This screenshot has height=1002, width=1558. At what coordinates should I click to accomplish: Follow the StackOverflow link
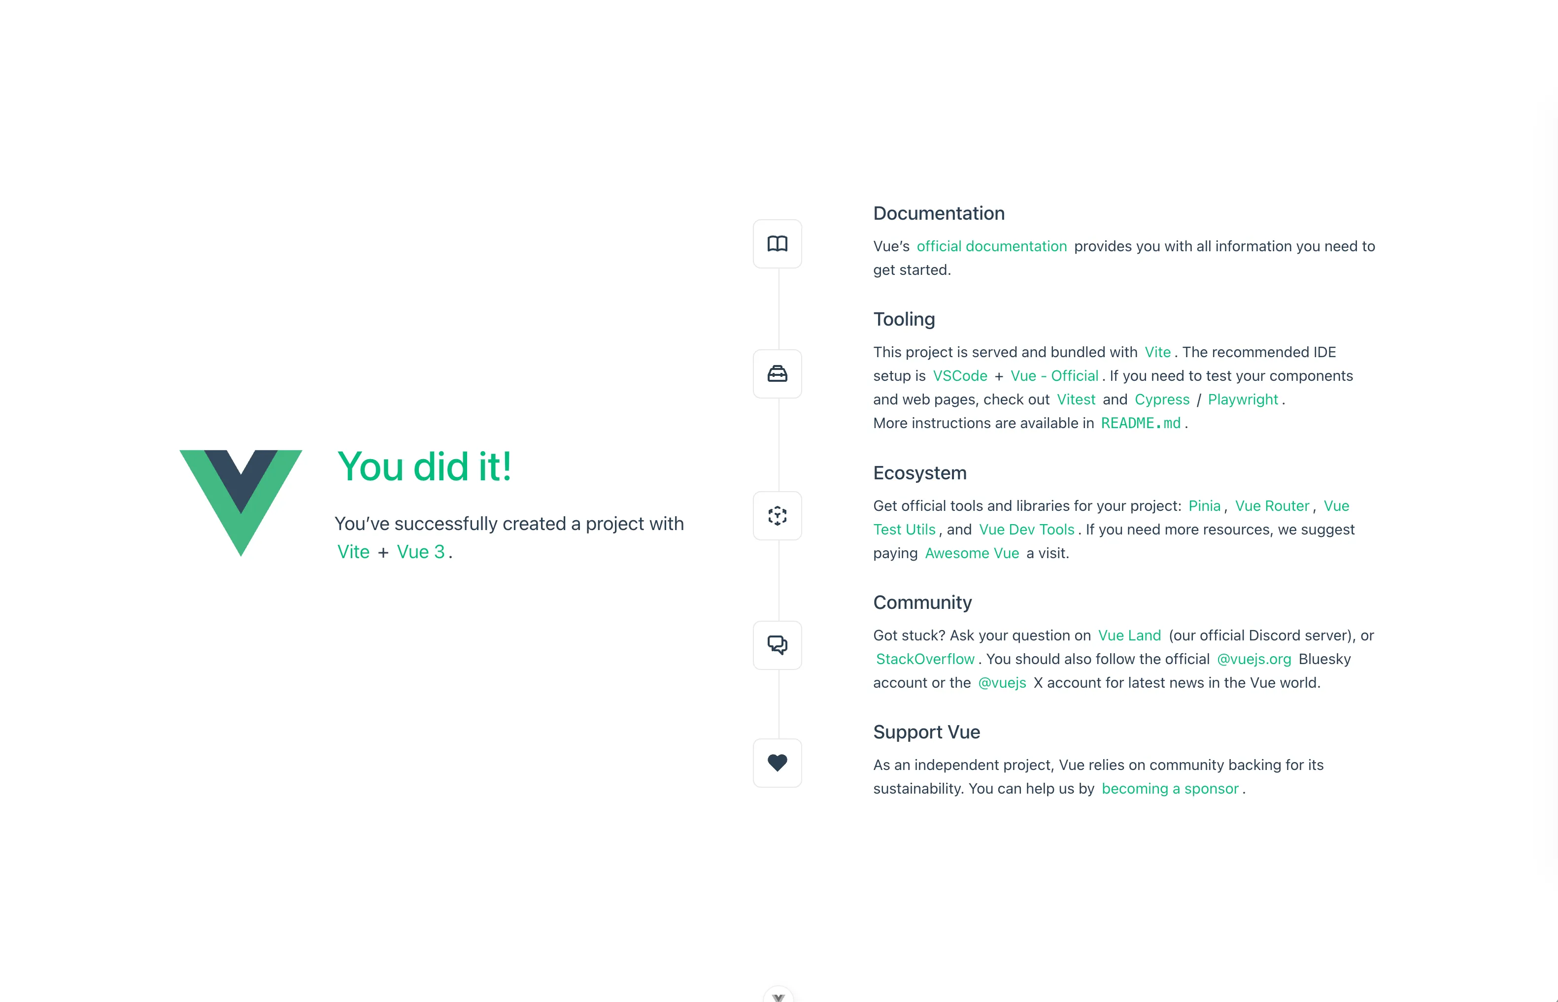point(925,659)
